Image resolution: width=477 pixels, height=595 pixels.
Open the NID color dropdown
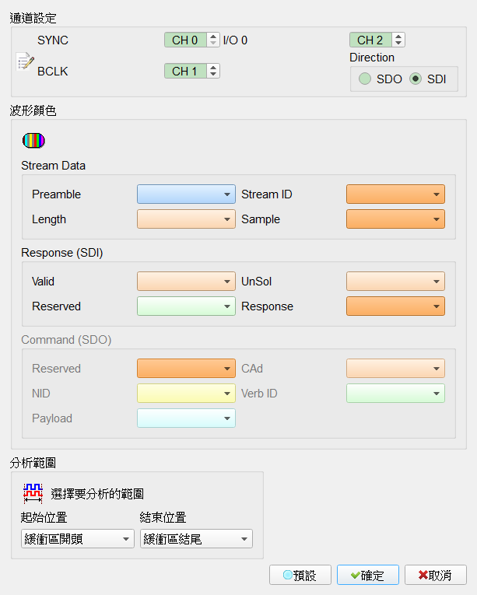(186, 393)
